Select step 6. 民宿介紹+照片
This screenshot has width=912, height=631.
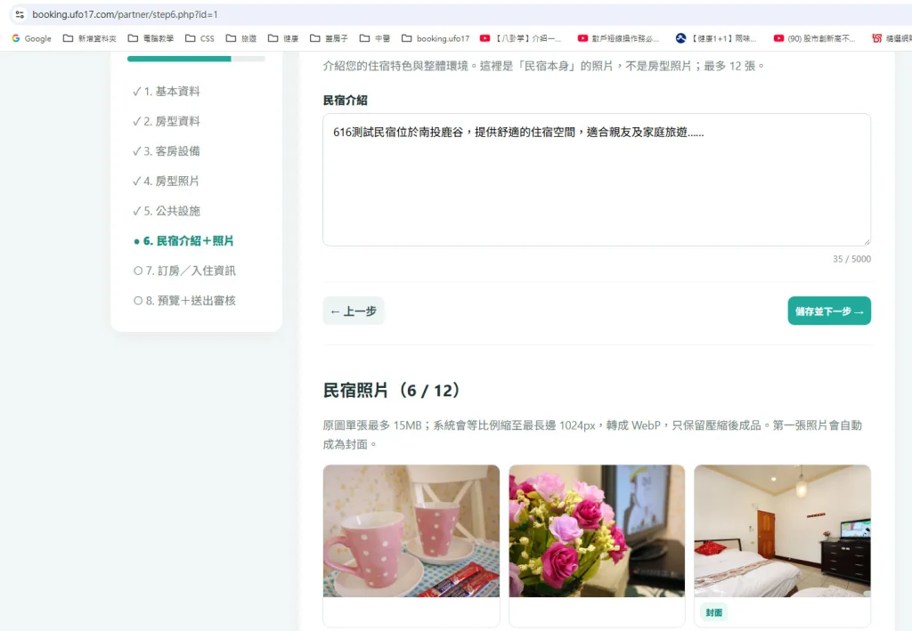tap(183, 240)
